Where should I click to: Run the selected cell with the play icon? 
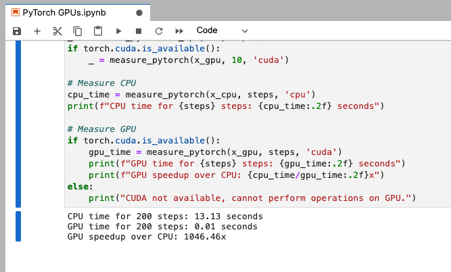coord(118,31)
